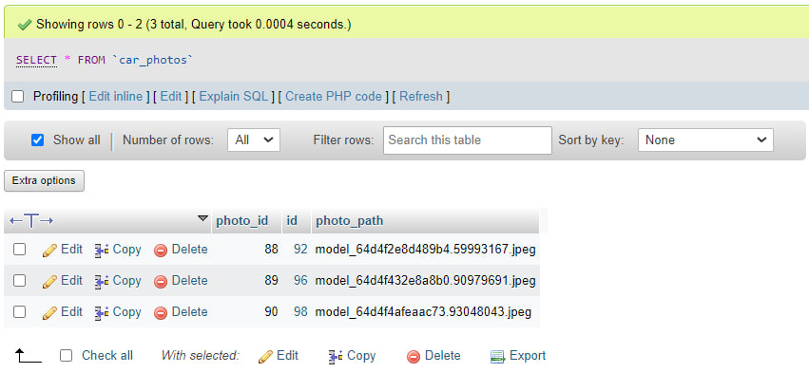The image size is (809, 373).
Task: Toggle the Profiling checkbox
Action: coord(17,97)
